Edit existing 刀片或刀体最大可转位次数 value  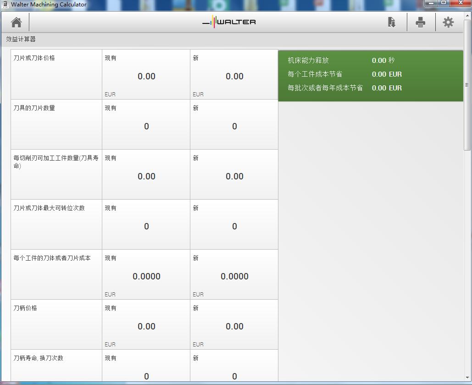[146, 226]
